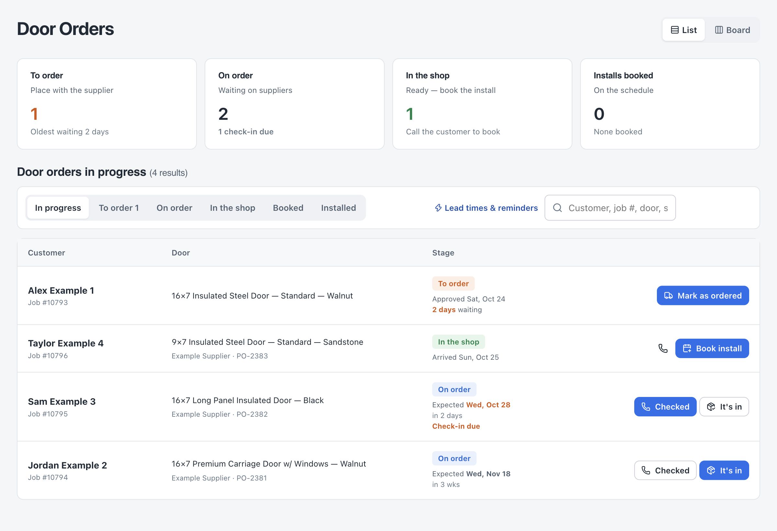This screenshot has width=777, height=531.
Task: Click It's in for Sam Example 3
Action: [x=724, y=407]
